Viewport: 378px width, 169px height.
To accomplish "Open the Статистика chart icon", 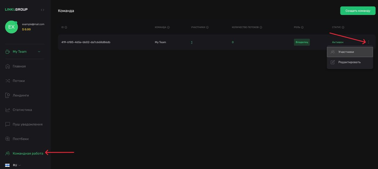I will [8, 110].
